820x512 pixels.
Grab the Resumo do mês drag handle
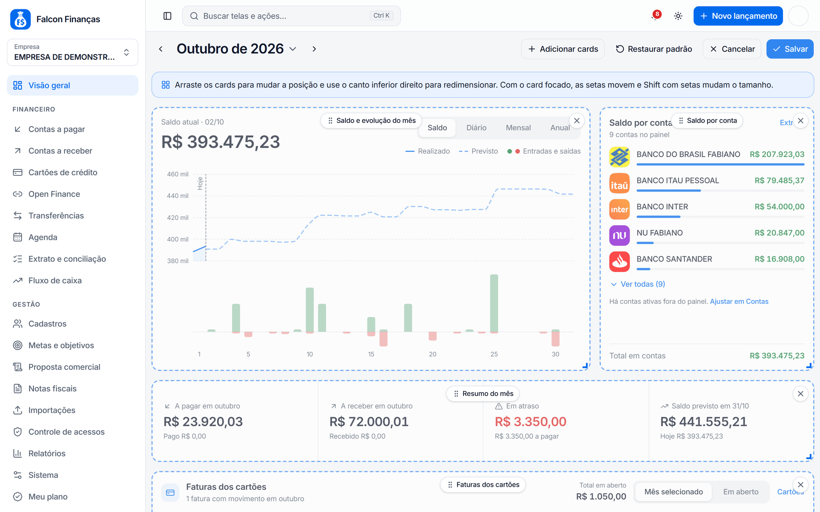tap(483, 394)
